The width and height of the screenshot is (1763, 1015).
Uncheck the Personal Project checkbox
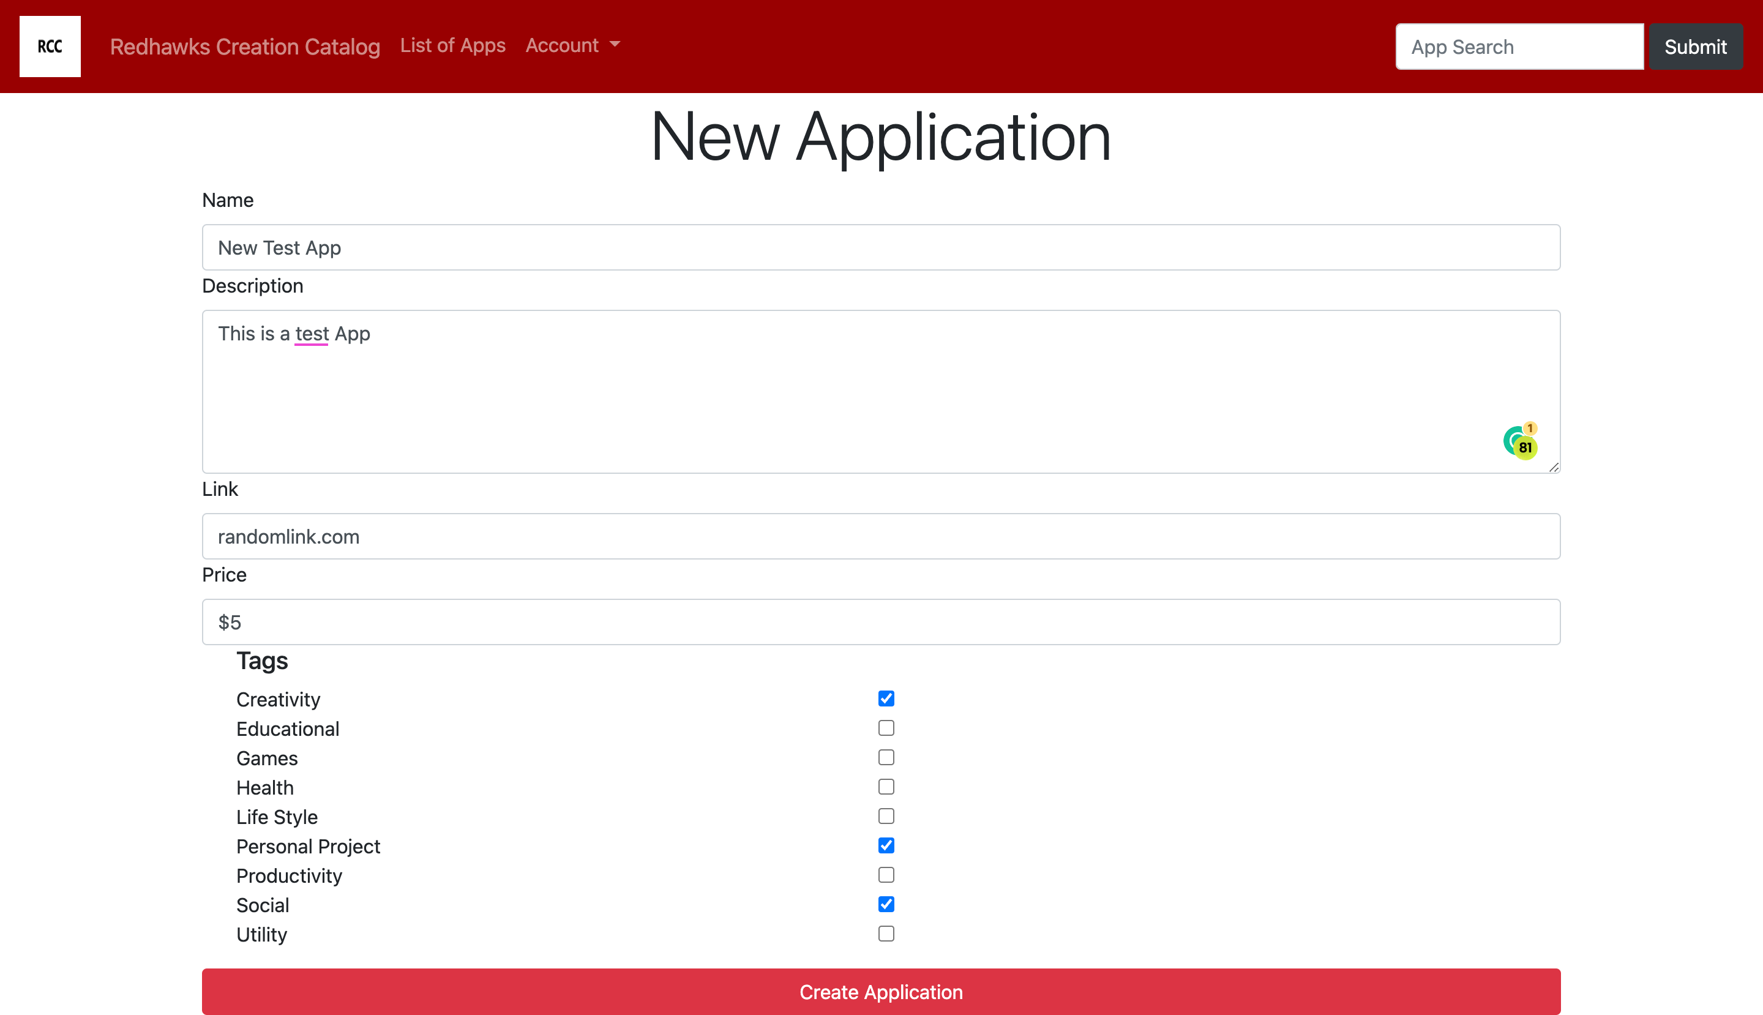pyautogui.click(x=886, y=845)
